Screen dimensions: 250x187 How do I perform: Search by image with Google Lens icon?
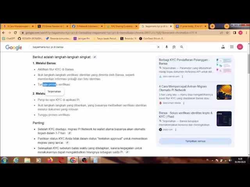click(174, 47)
